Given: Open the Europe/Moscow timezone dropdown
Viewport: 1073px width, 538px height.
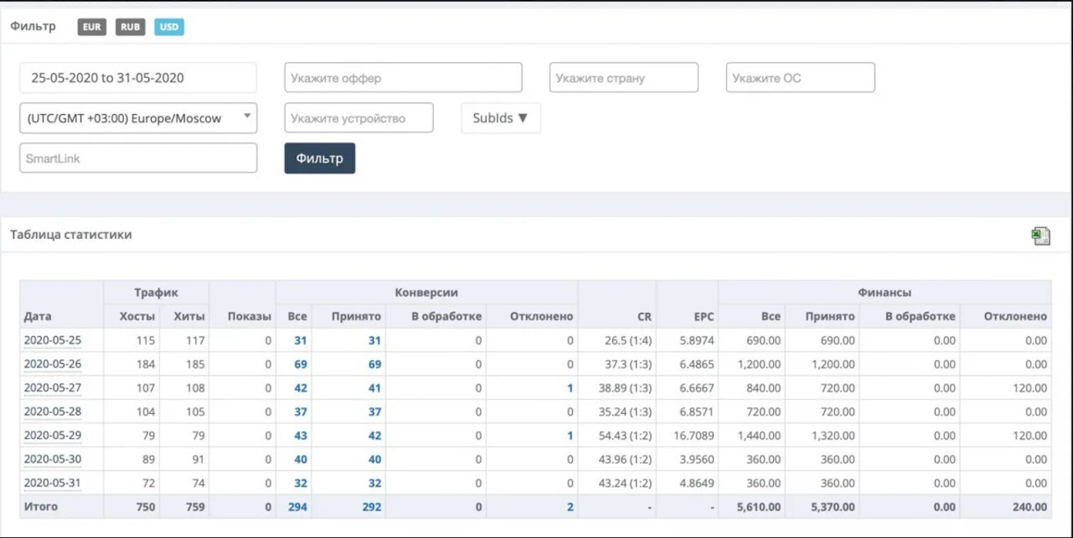Looking at the screenshot, I should [138, 118].
